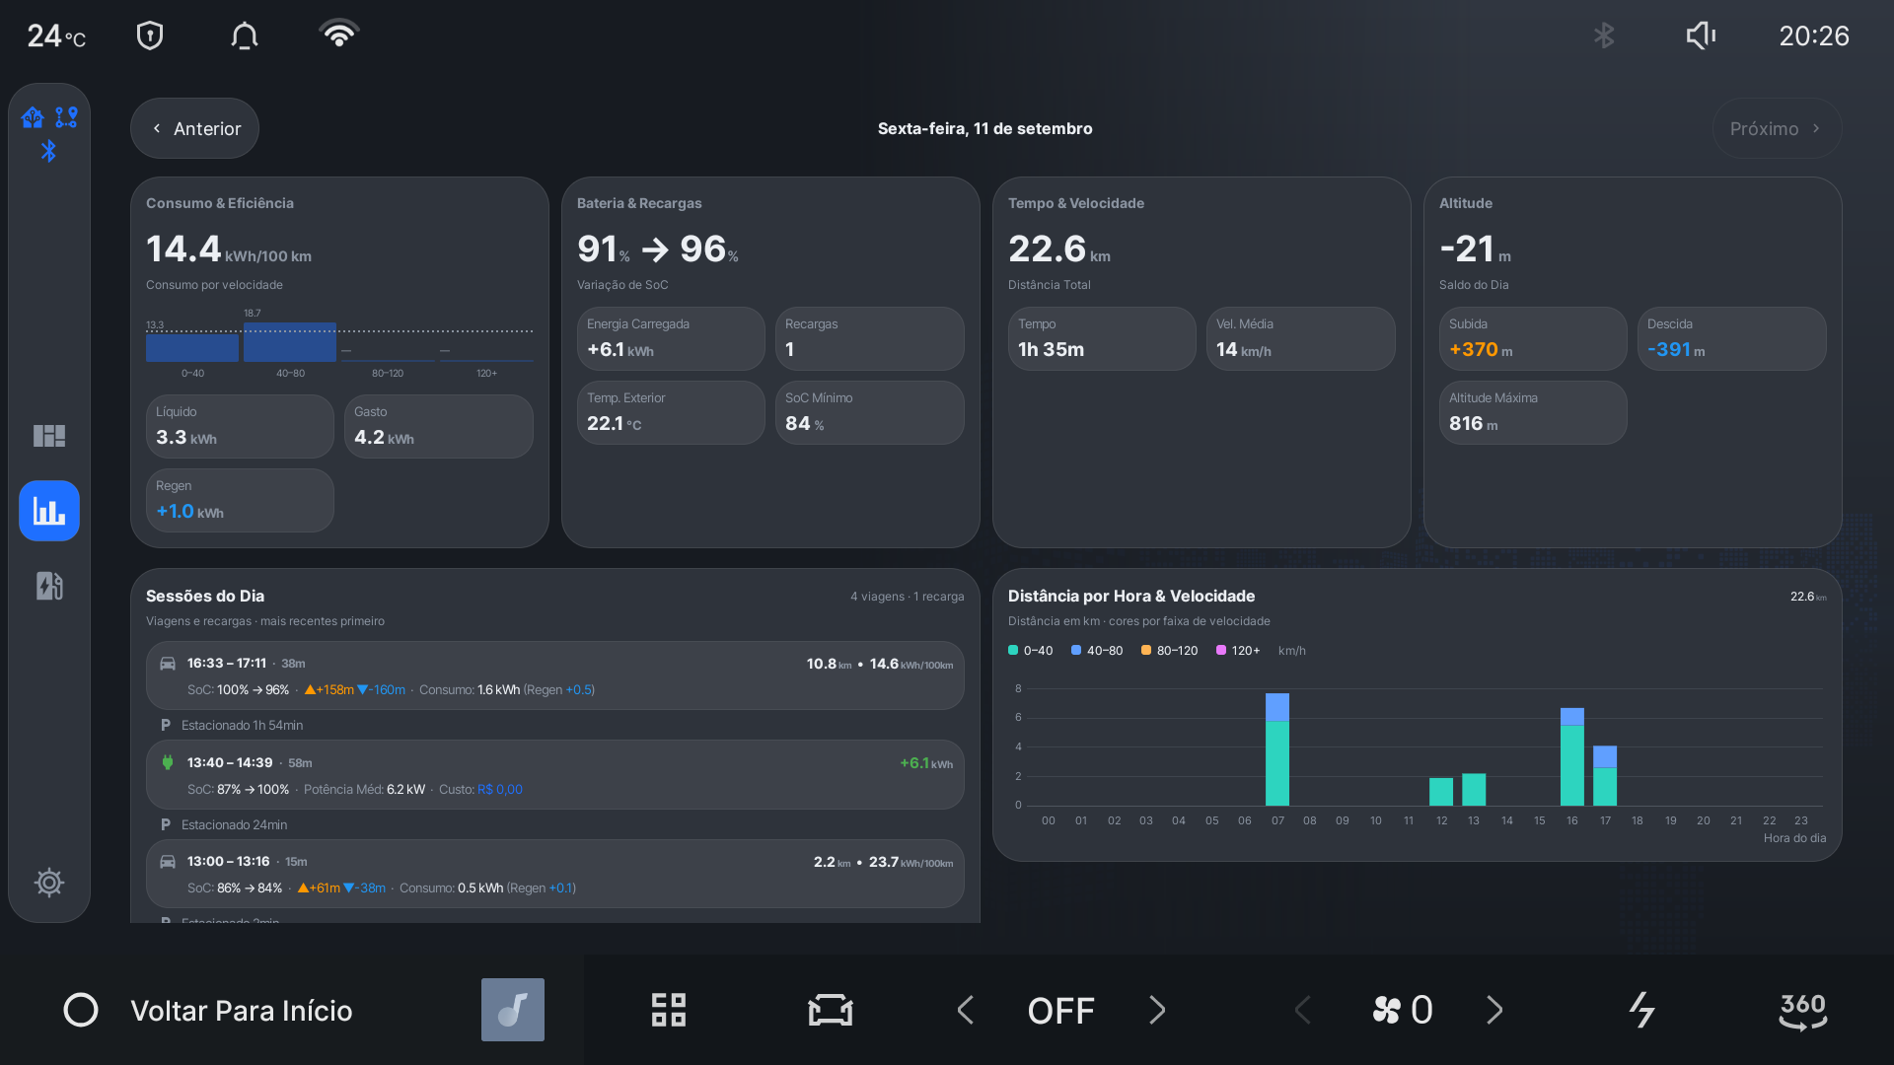This screenshot has width=1894, height=1065.
Task: Open the shield security icon
Action: (149, 35)
